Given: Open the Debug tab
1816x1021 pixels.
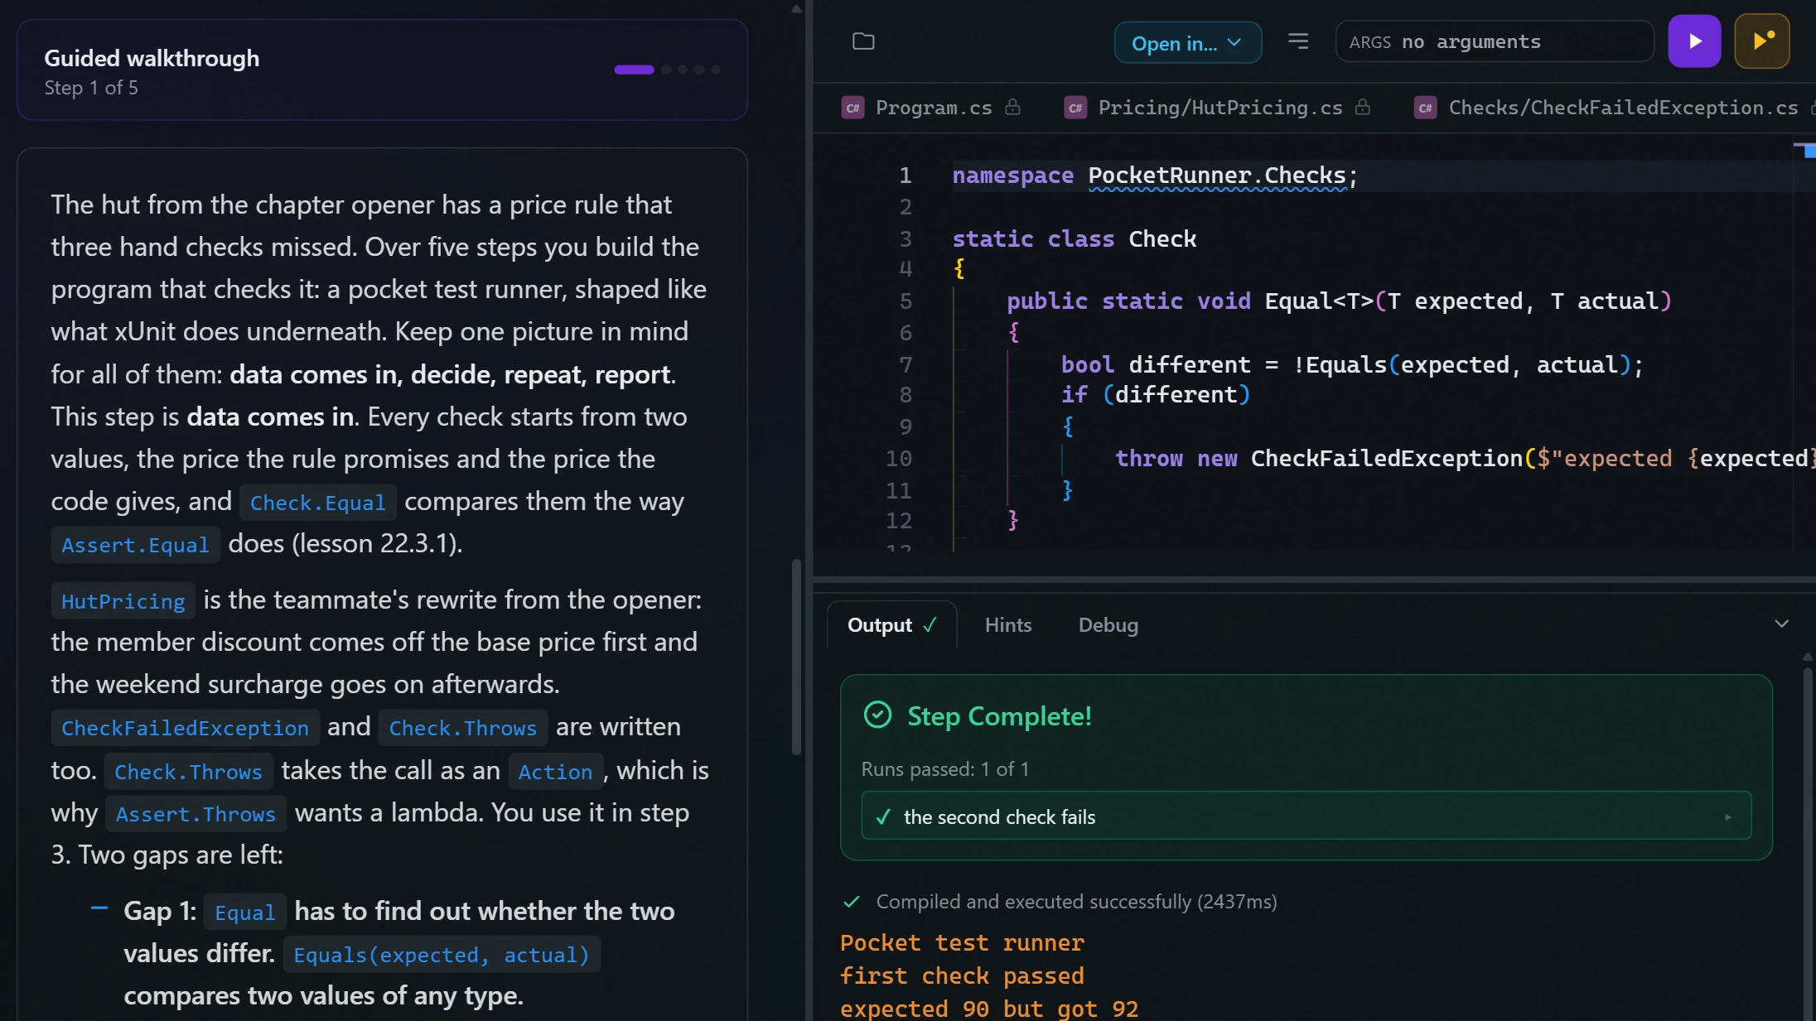Looking at the screenshot, I should click(x=1108, y=624).
